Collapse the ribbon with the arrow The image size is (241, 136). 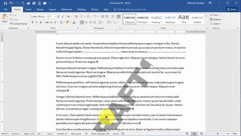[x=238, y=28]
